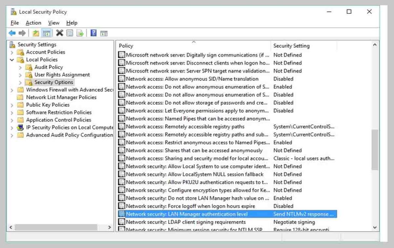Click the Up one level folder icon
Viewport: 394px width, 248px height.
(x=35, y=33)
